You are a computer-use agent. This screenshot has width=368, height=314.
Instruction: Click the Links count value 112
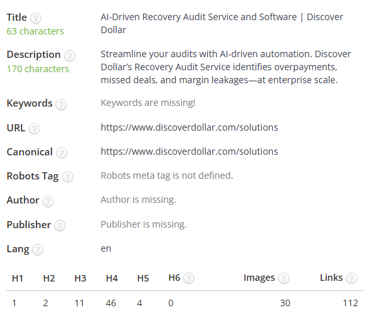click(350, 303)
